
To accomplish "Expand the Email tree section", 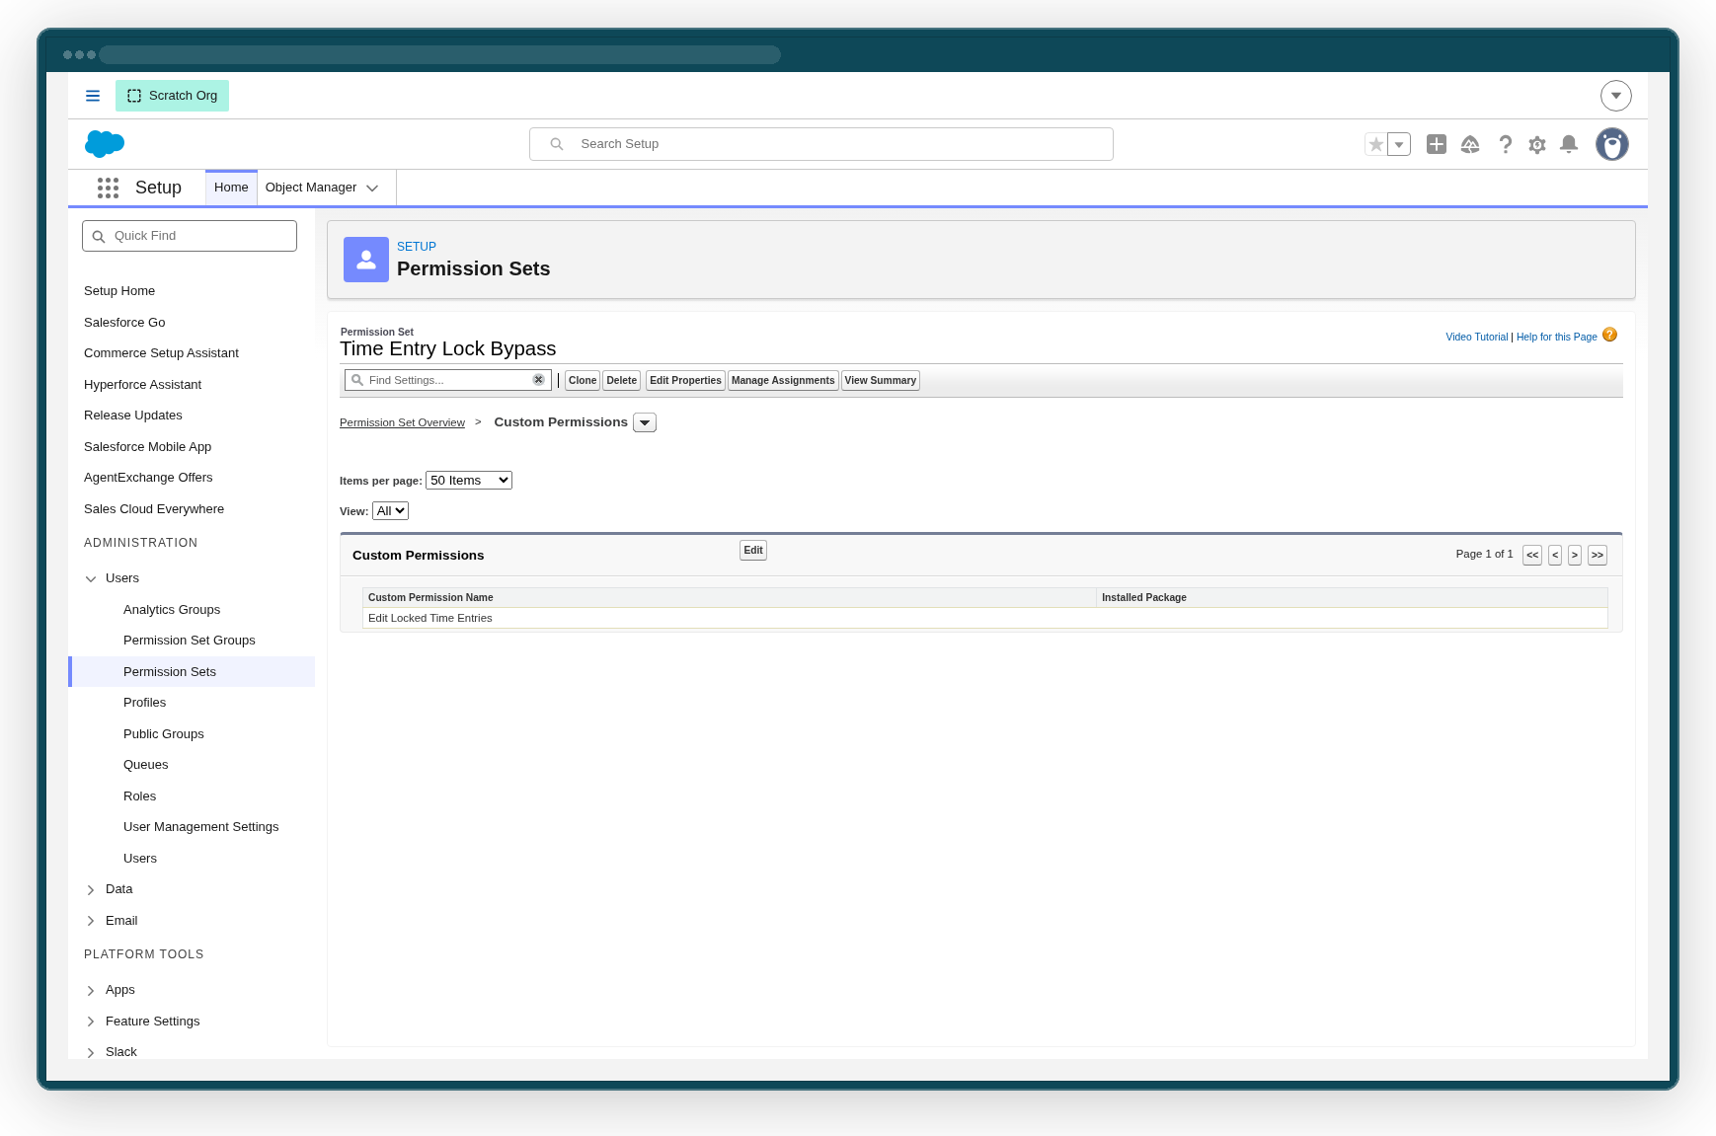I will click(91, 921).
